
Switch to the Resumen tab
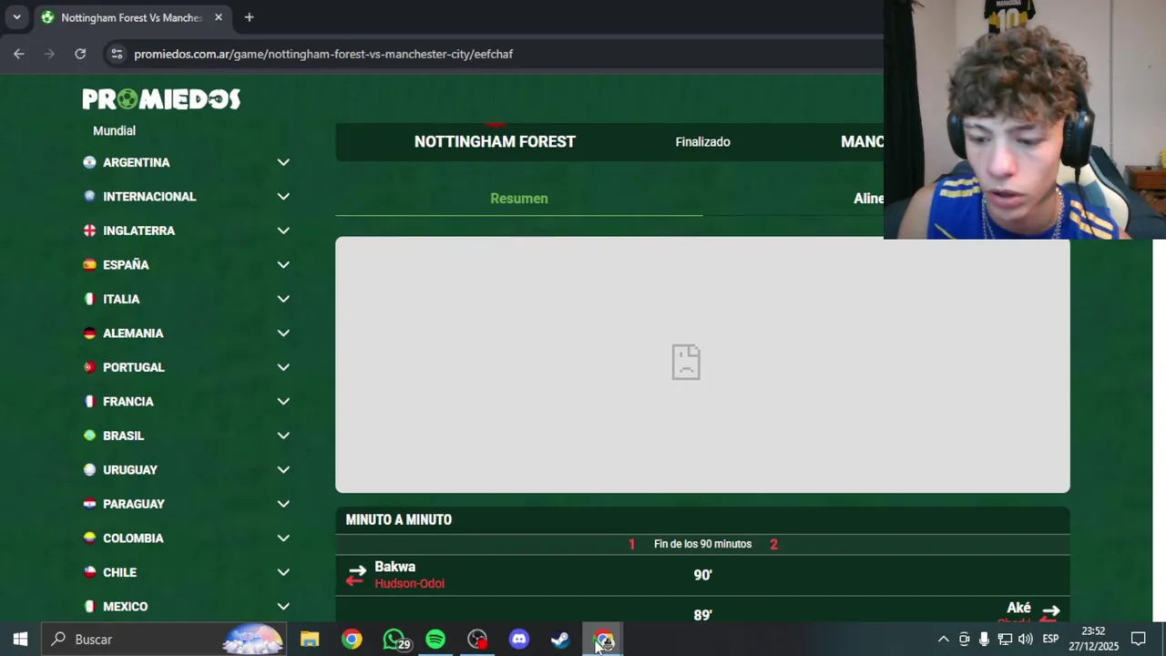point(519,199)
